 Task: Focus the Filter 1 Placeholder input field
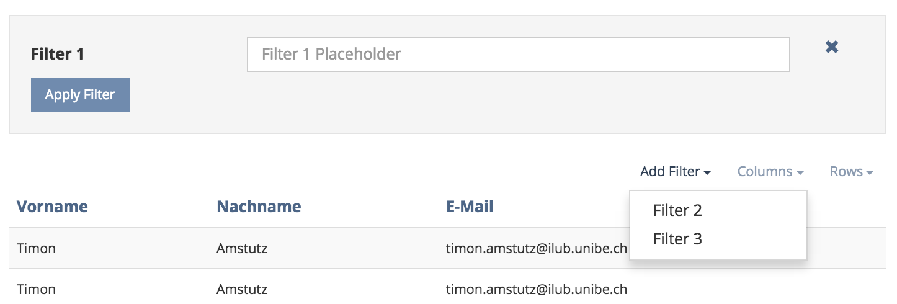[518, 55]
